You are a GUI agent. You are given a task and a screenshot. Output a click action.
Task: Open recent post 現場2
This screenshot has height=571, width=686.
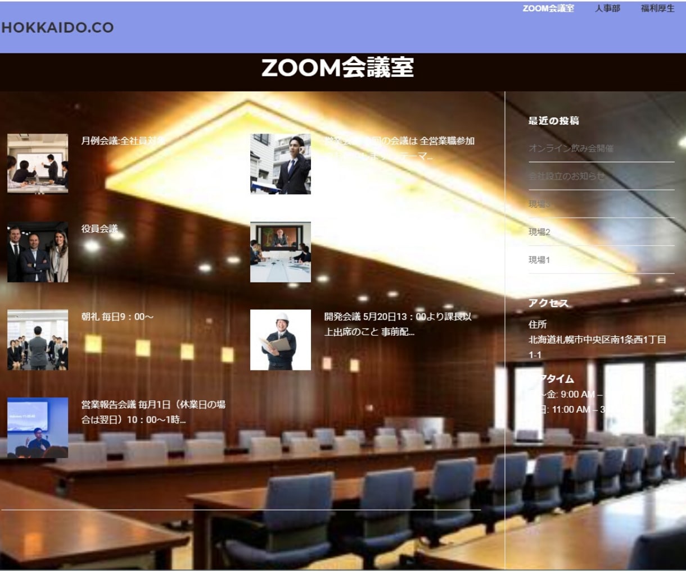539,232
